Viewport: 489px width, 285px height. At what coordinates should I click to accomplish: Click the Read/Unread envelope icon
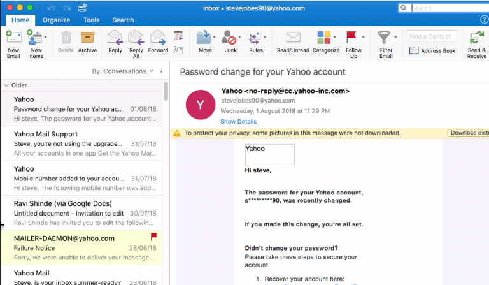point(293,38)
